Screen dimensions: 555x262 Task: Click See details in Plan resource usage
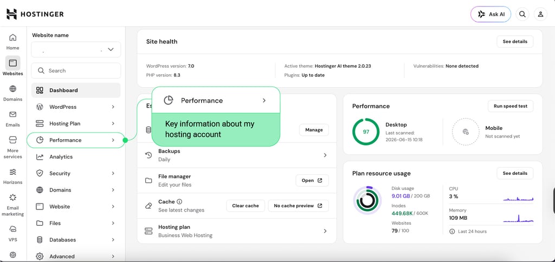(515, 173)
